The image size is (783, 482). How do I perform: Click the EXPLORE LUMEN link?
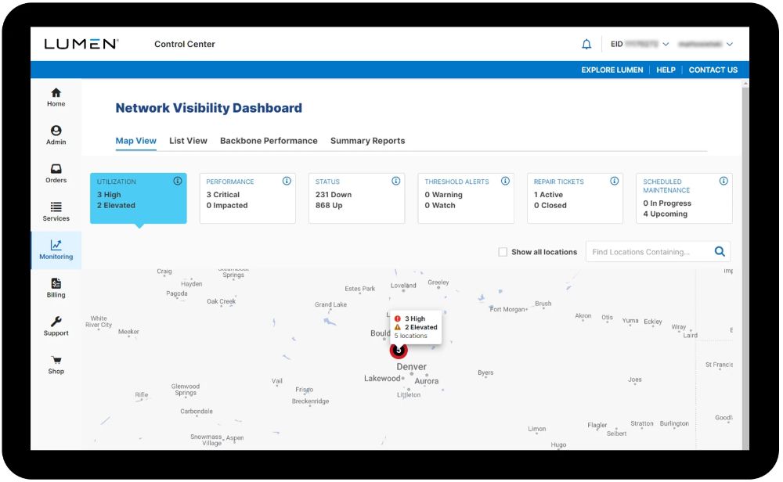point(612,70)
